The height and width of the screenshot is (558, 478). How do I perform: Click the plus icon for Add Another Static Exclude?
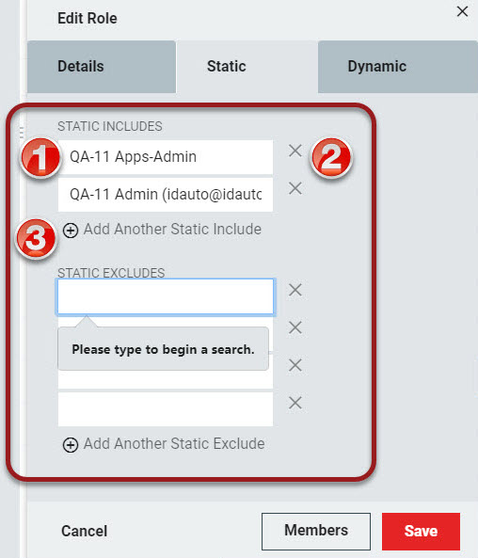click(x=71, y=445)
